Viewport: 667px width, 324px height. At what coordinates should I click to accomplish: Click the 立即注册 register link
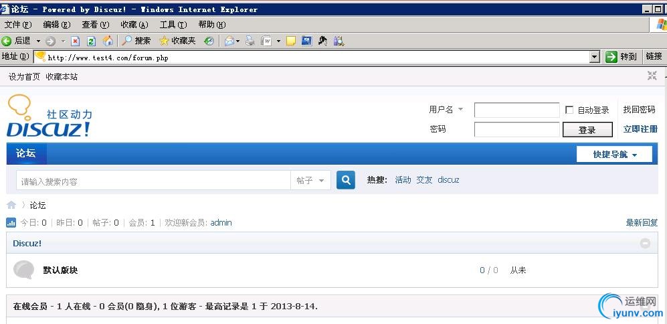(640, 129)
